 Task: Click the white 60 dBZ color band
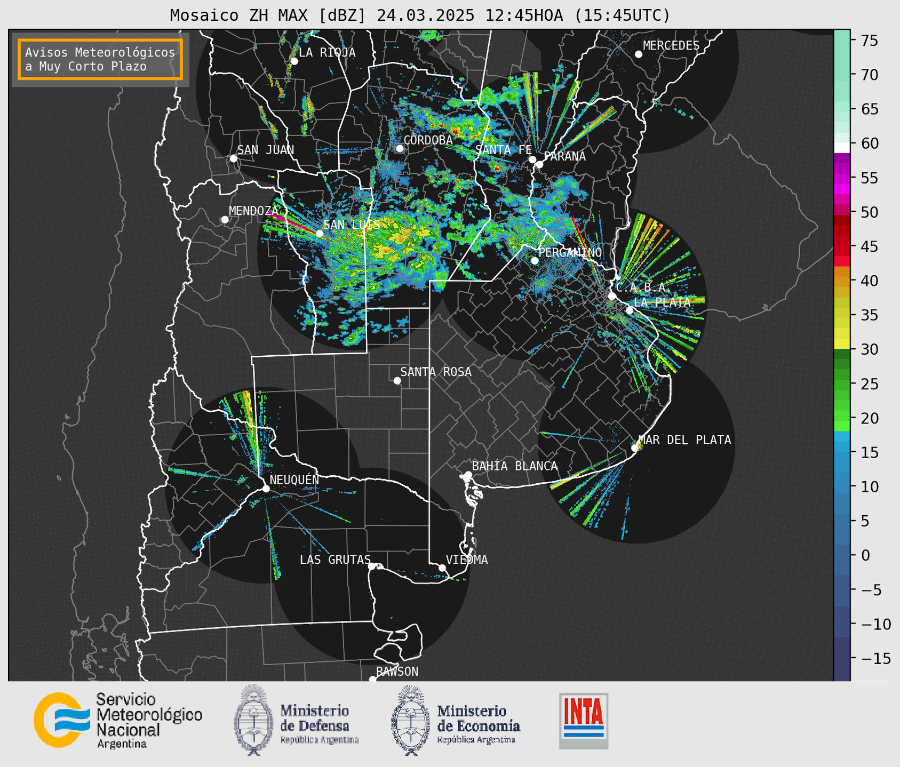[x=842, y=147]
